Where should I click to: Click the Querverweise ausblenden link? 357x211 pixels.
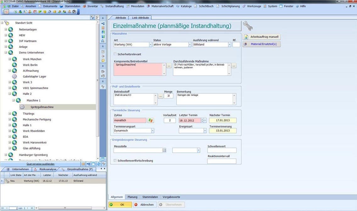tap(41, 164)
